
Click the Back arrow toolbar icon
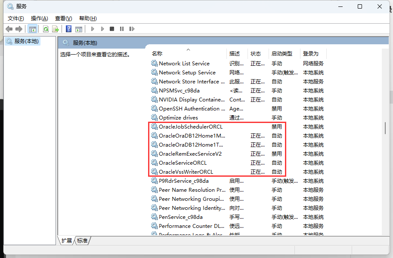point(9,29)
